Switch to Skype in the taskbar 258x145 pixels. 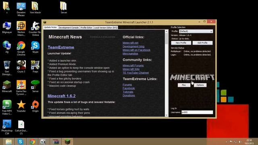pos(21,141)
